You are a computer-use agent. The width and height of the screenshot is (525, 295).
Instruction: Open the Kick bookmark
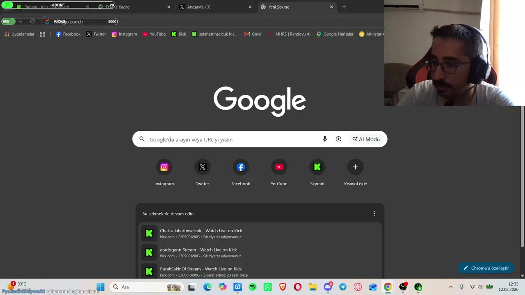179,34
